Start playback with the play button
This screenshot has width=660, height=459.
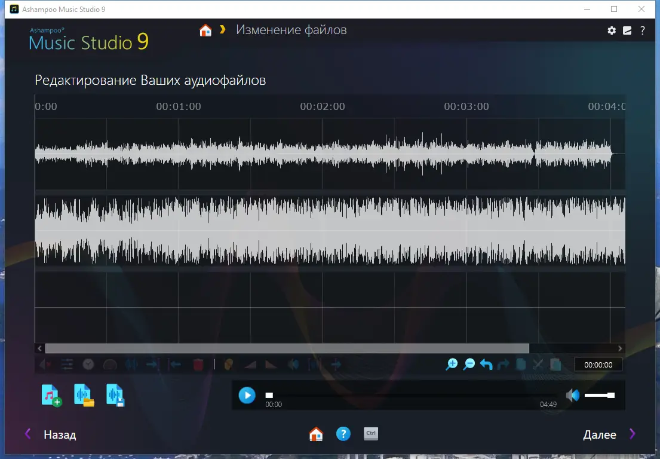[x=247, y=396]
